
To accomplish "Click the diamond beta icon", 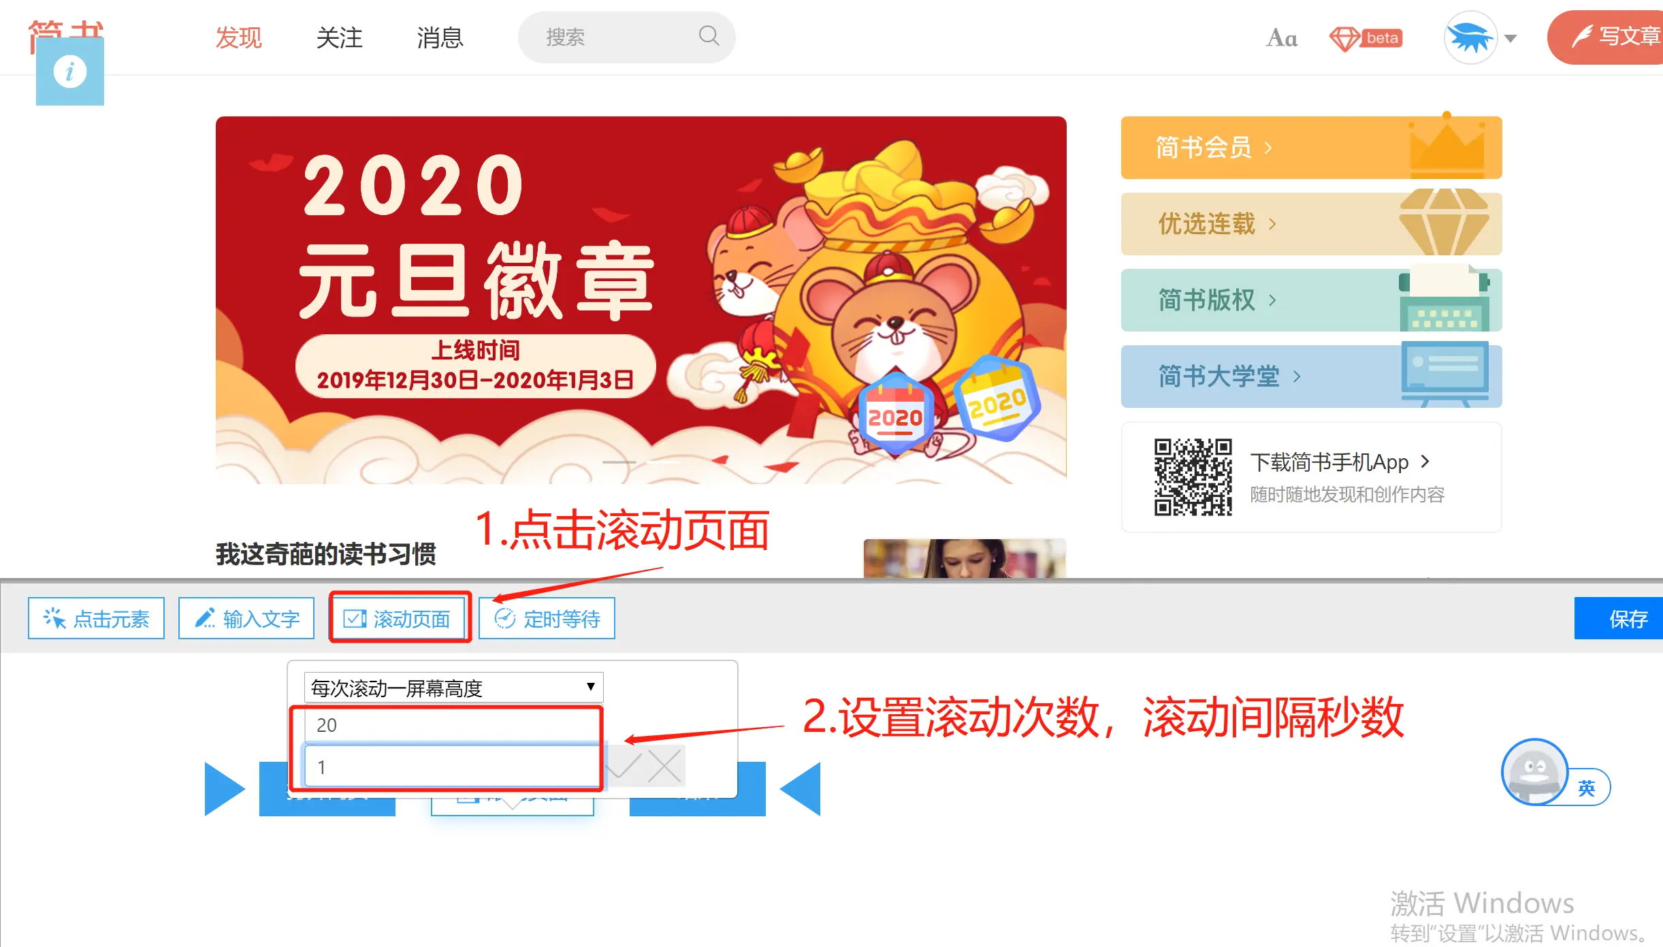I will 1366,38.
